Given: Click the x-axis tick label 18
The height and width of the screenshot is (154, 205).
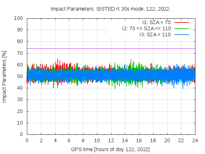Looking at the screenshot, I should click(x=153, y=141).
